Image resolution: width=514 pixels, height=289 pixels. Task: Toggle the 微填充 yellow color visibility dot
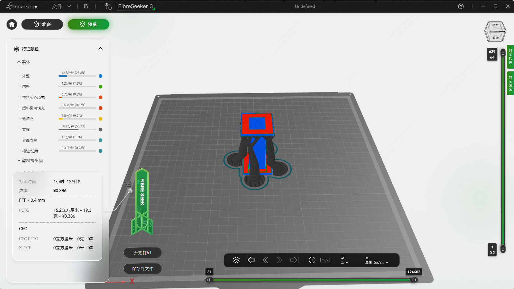click(x=101, y=119)
